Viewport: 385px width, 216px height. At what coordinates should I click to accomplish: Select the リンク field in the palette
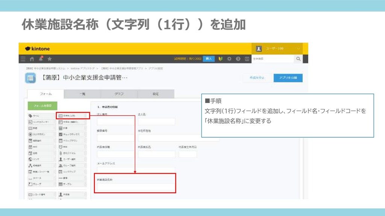pyautogui.click(x=42, y=159)
